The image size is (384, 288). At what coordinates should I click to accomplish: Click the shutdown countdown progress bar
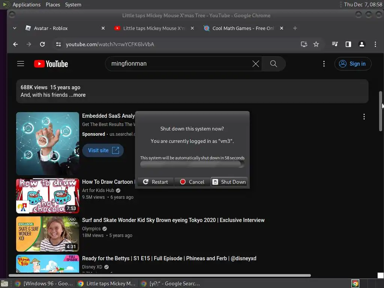(192, 164)
